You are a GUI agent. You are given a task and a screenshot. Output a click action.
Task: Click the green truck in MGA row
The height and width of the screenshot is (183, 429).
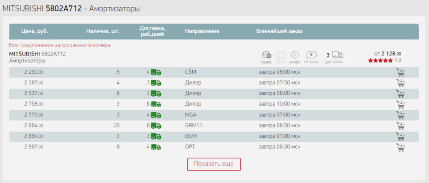pos(156,115)
